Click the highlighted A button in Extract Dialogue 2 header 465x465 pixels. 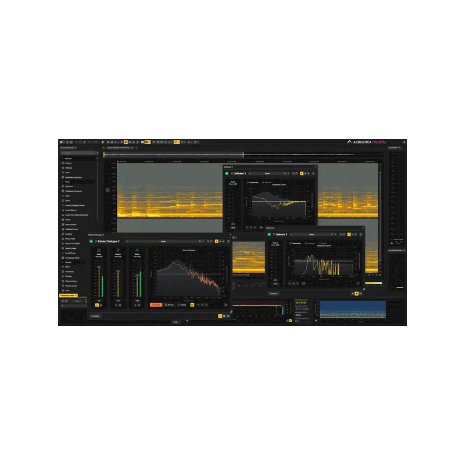coord(216,241)
